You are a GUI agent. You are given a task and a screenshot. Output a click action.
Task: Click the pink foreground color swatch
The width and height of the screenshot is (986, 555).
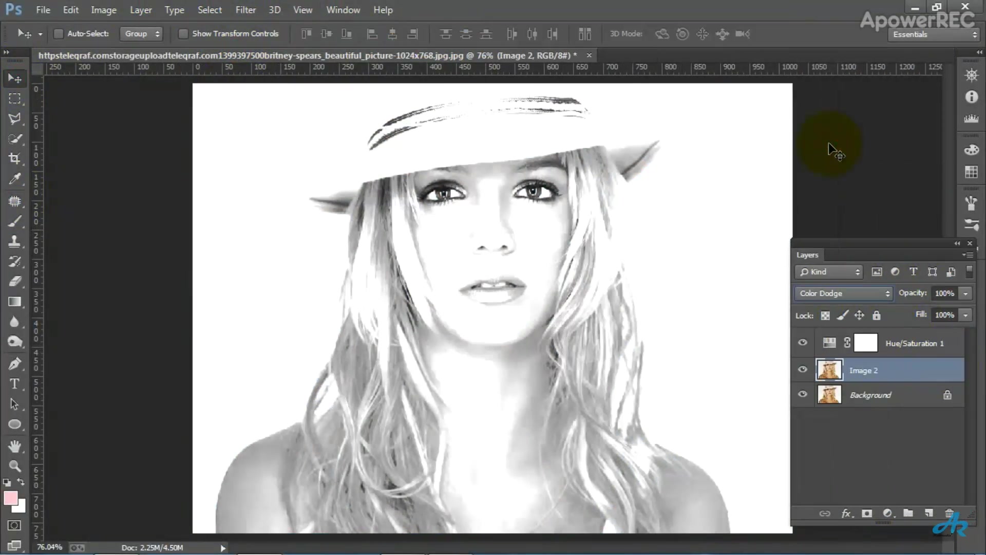[x=10, y=498]
